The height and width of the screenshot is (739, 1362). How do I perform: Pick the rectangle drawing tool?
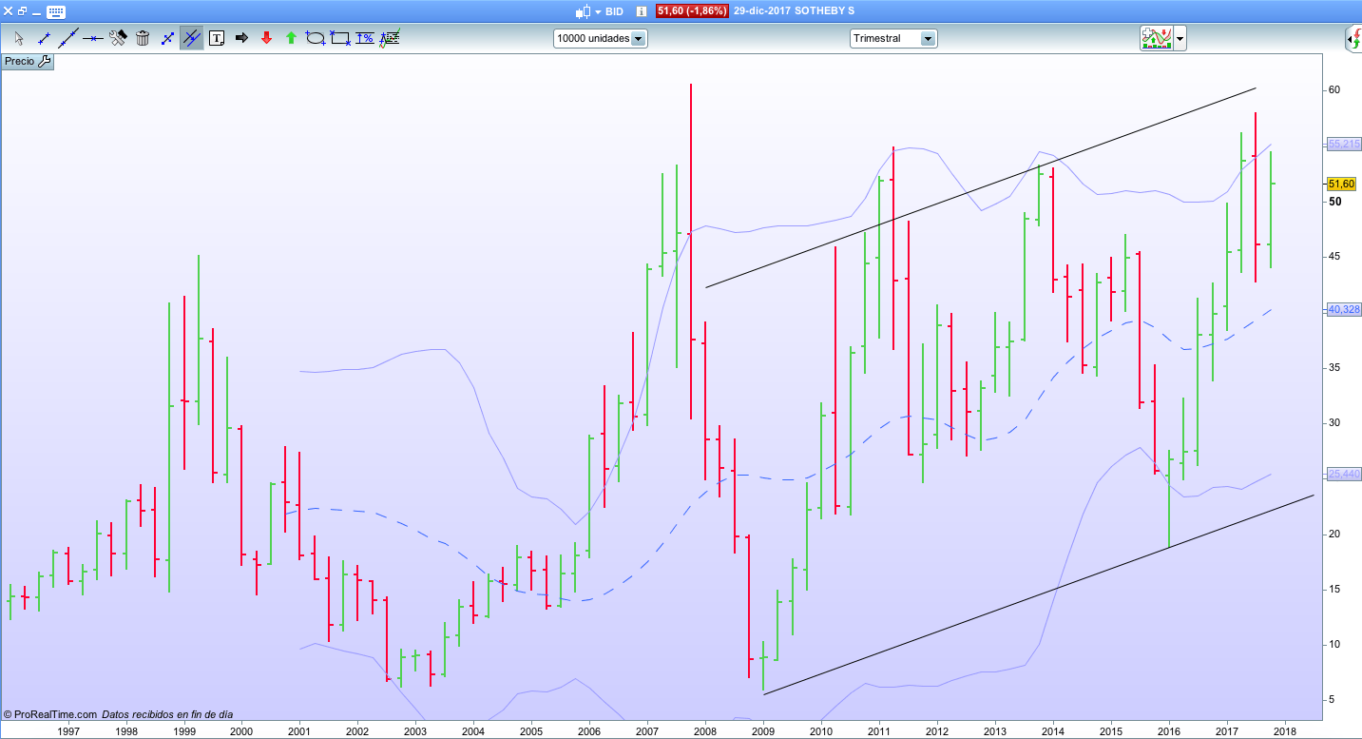point(340,38)
